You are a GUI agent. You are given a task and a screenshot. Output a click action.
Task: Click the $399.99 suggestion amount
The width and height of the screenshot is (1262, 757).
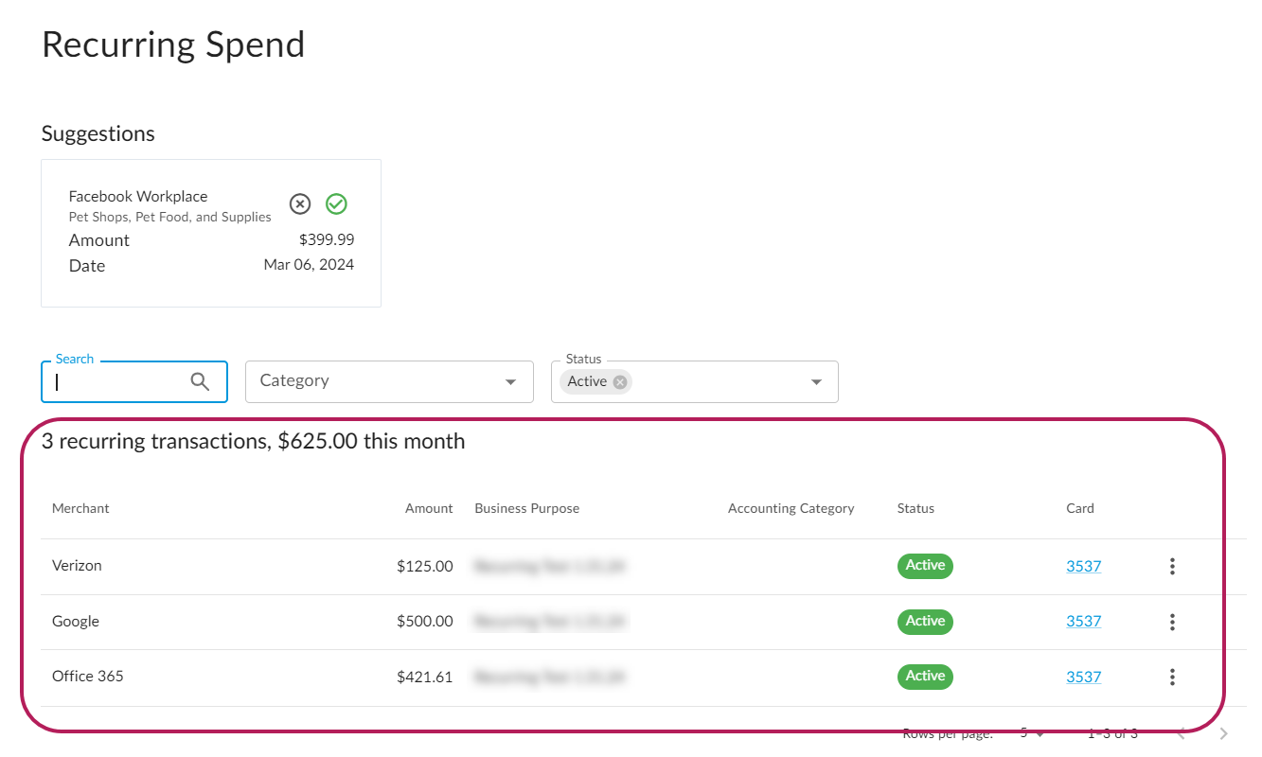pos(327,240)
